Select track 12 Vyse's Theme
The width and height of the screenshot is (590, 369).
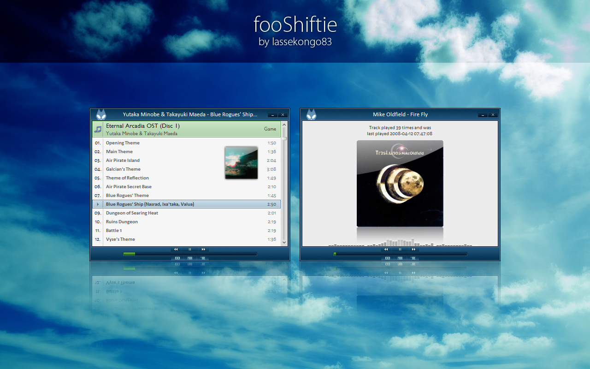coord(187,239)
